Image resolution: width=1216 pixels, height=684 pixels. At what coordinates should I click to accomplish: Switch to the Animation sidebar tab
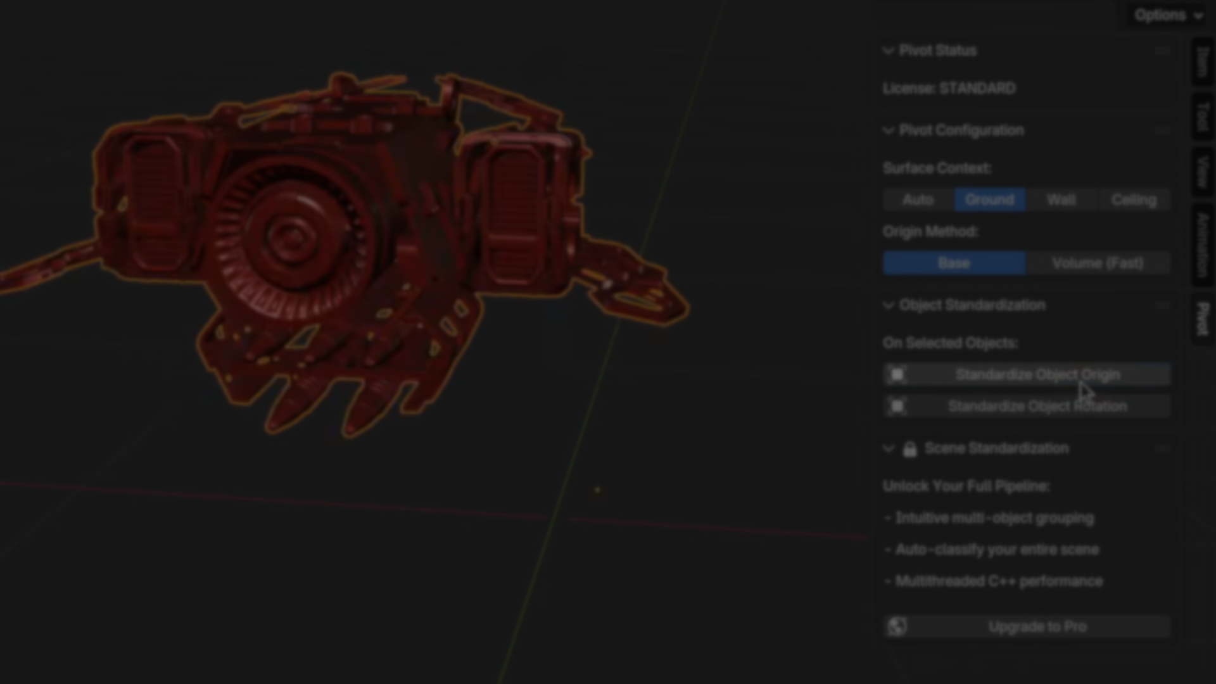point(1203,243)
